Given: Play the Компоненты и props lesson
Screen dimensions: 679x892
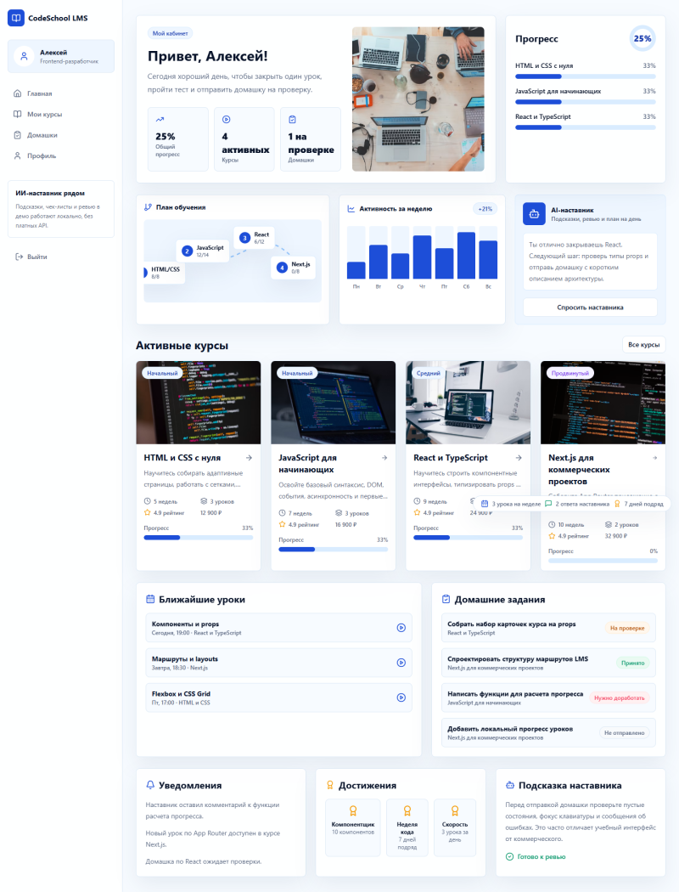Looking at the screenshot, I should click(401, 628).
